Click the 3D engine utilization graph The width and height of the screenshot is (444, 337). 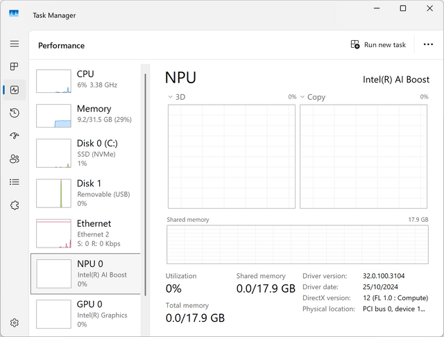click(x=232, y=157)
